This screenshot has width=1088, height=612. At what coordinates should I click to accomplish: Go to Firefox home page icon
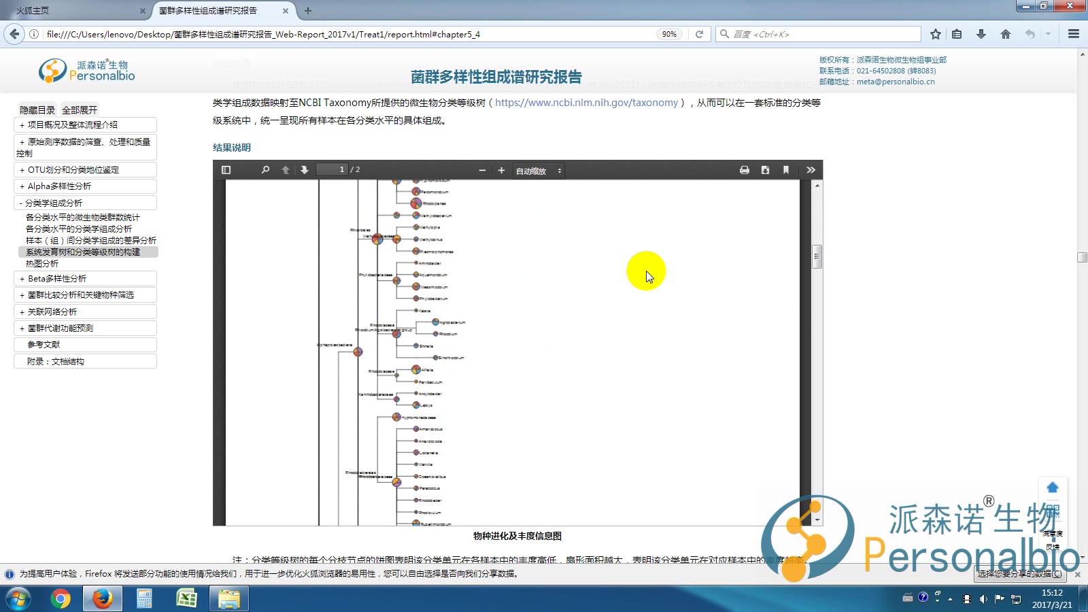[x=1006, y=34]
